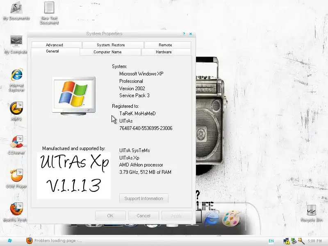Switch to the System Restore tab
Viewport: 328px width, 246px height.
(x=111, y=45)
